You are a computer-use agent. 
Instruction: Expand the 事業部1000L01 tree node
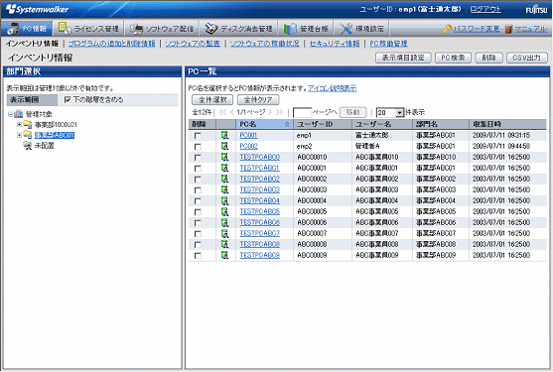[20, 124]
